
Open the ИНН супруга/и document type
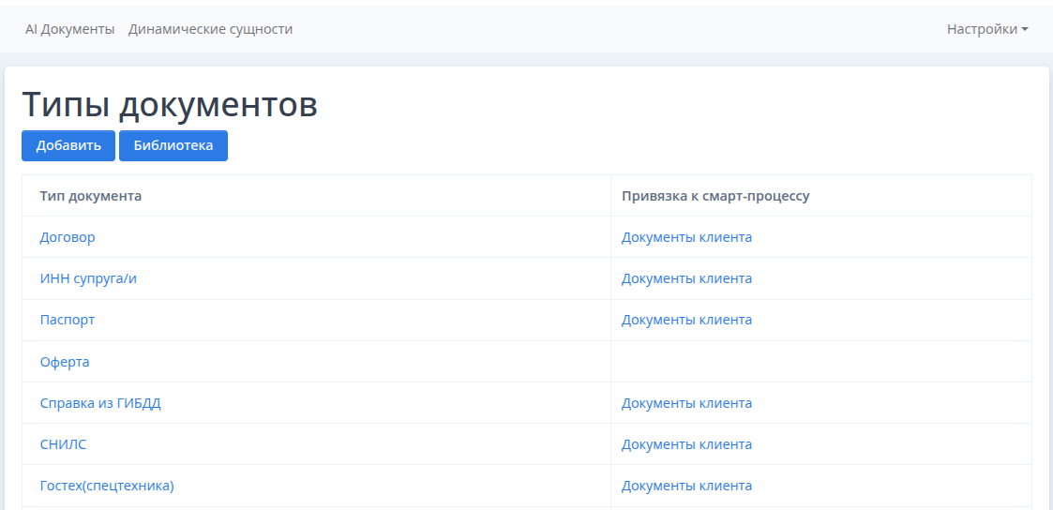(88, 278)
